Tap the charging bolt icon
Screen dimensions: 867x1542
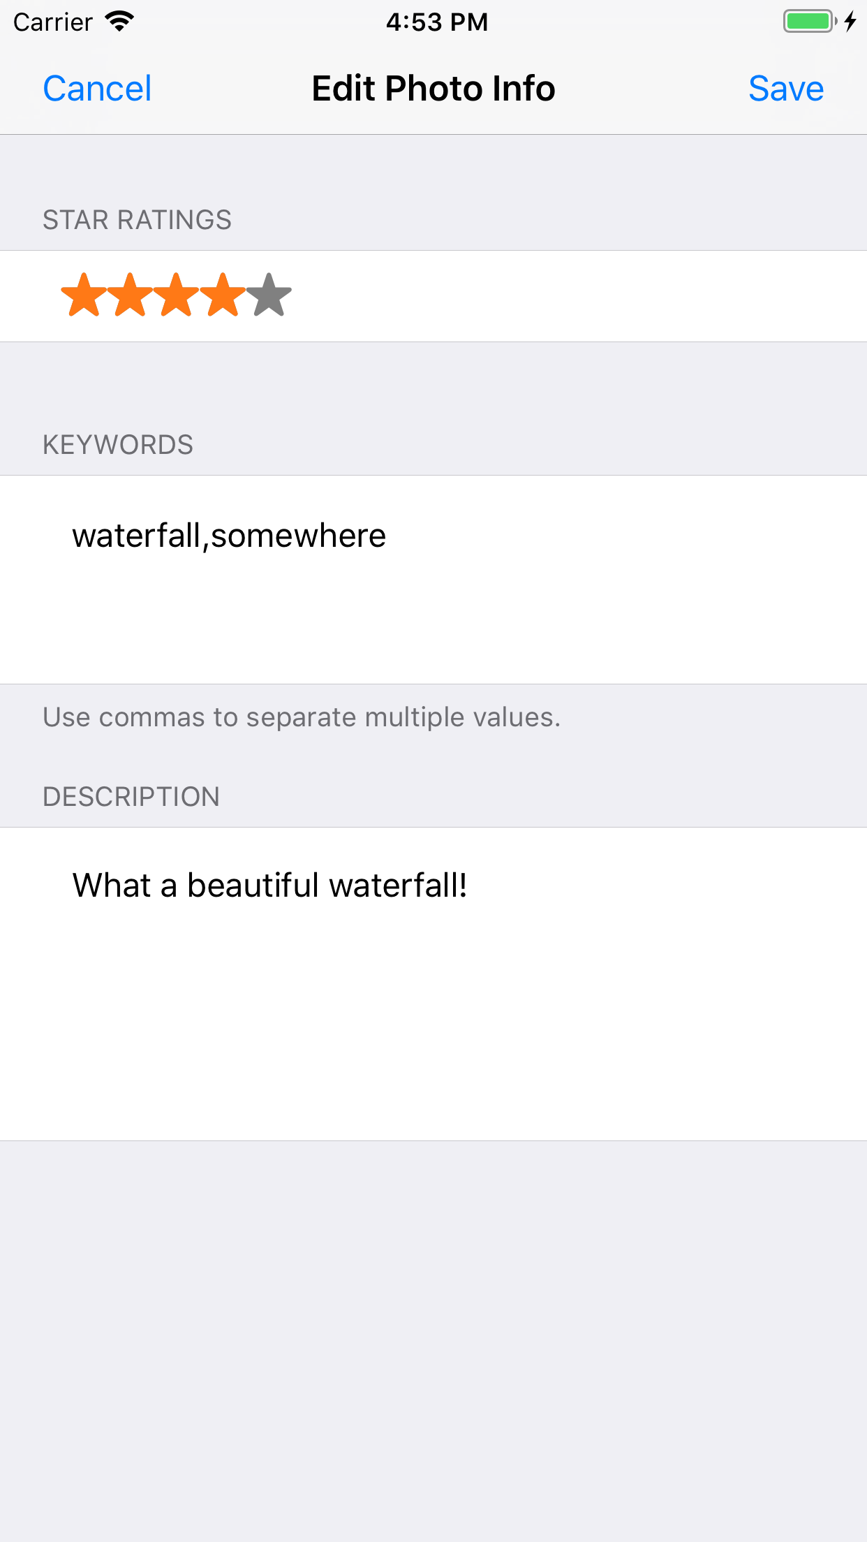[x=850, y=22]
